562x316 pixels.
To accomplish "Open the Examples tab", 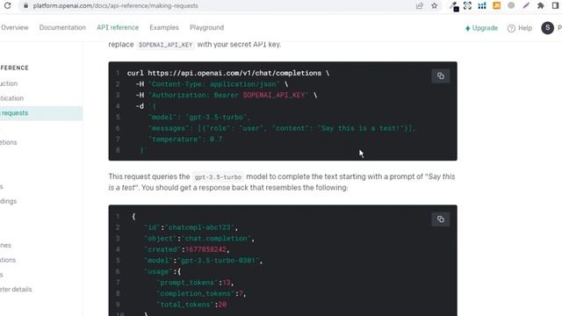I will coord(164,27).
